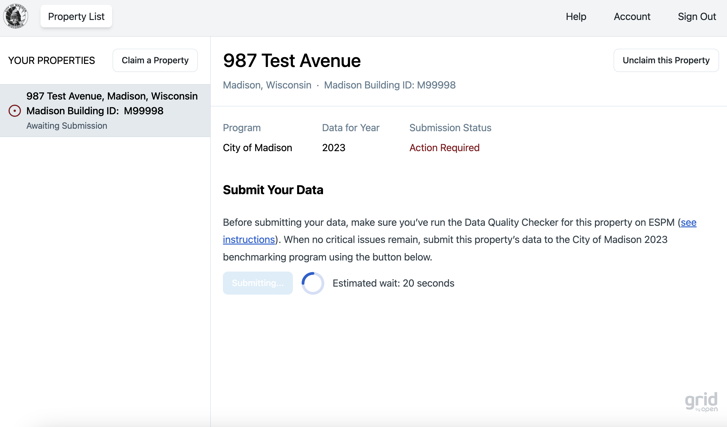Click the loading spinner icon
The image size is (727, 427).
(313, 283)
